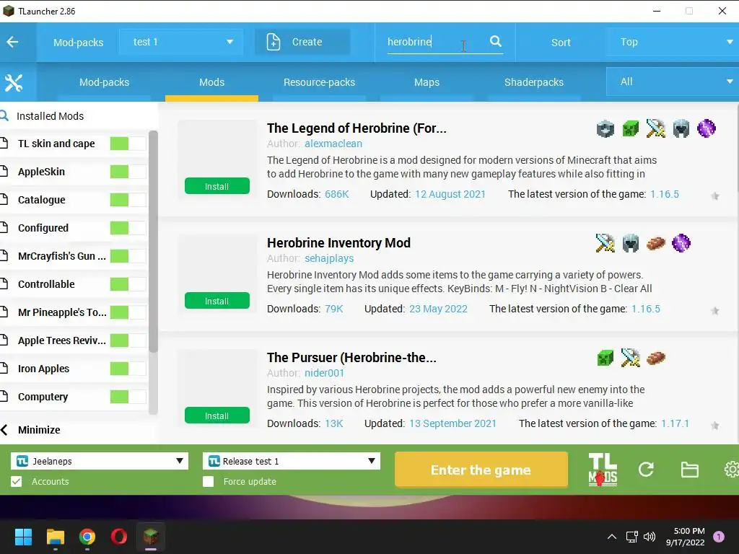
Task: Collapse the panel with Minimize
Action: coord(31,430)
